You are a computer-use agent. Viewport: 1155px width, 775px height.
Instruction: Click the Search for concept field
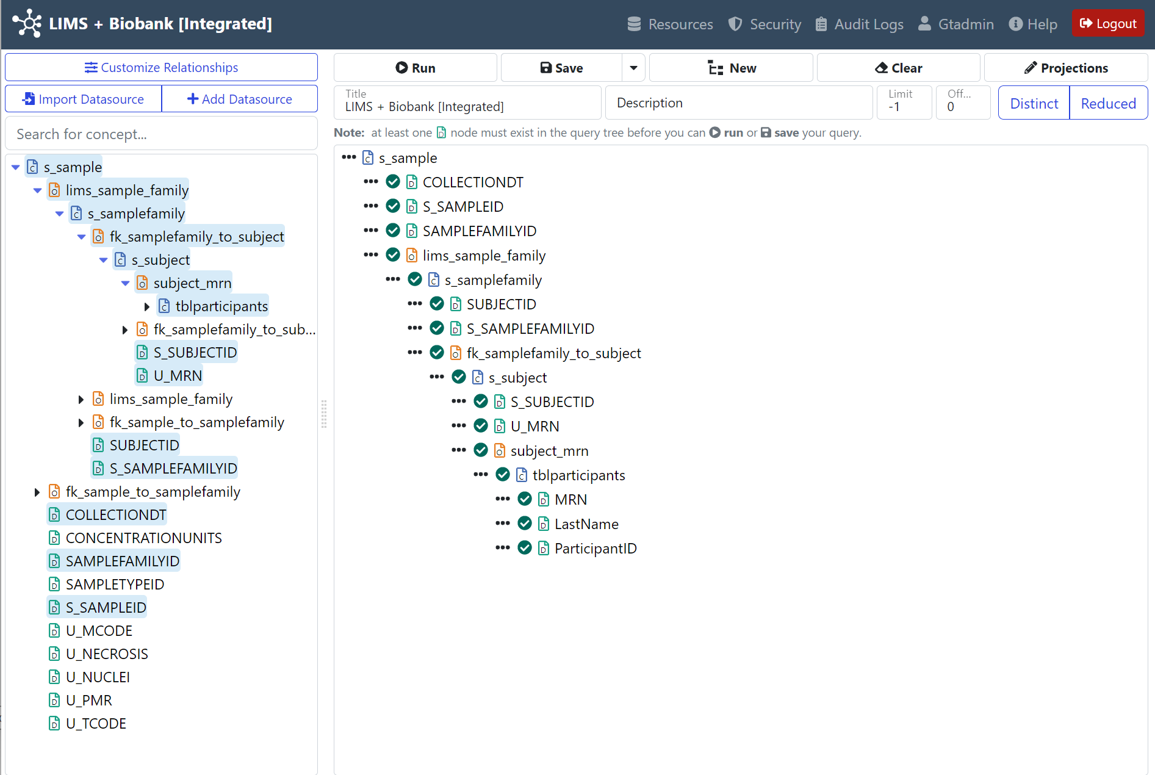pyautogui.click(x=161, y=134)
